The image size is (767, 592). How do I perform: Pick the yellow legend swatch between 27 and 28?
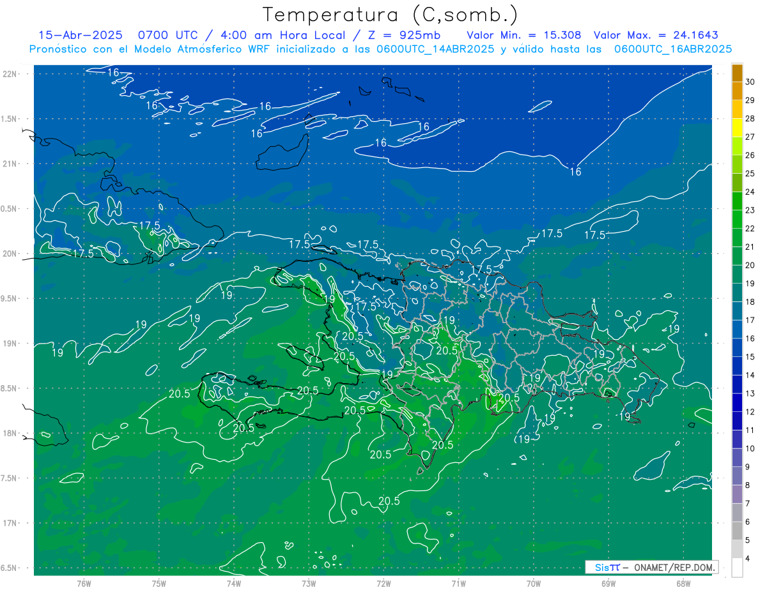(738, 127)
